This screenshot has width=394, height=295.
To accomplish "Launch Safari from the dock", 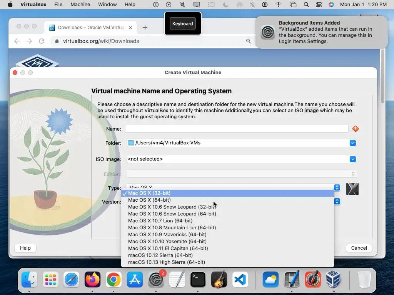I will (71, 280).
